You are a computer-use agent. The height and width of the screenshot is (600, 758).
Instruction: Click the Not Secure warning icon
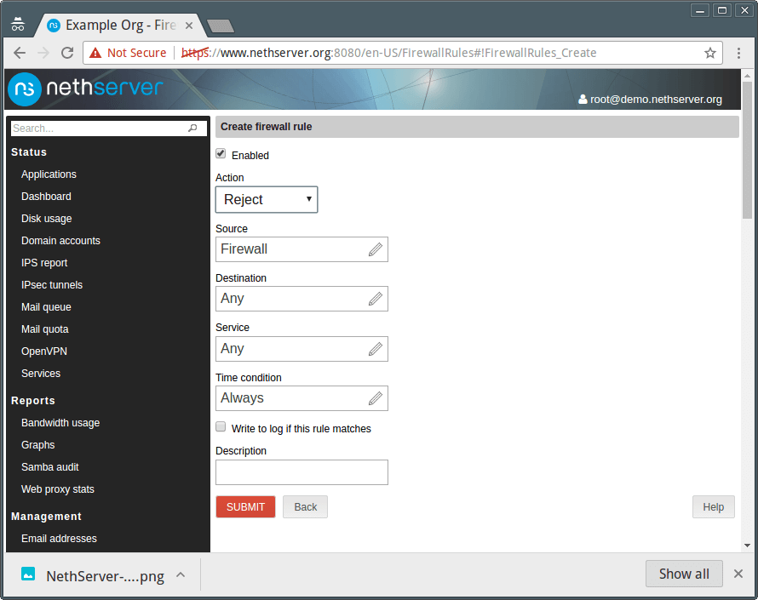pos(95,53)
